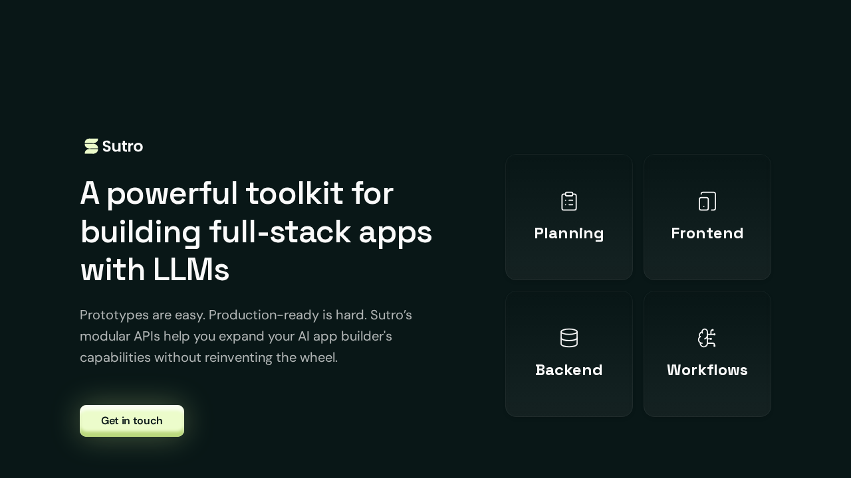This screenshot has height=478, width=851.
Task: Click the Sutro wordmark next to the logo
Action: coord(124,146)
